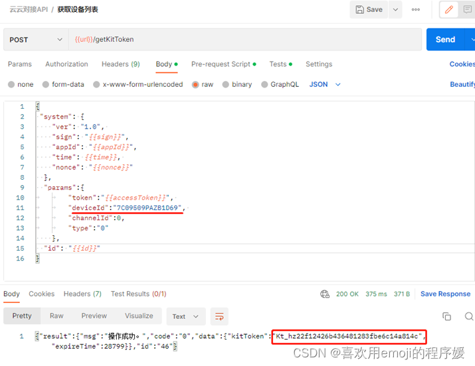Select the binary radio button
475x366 pixels.
(x=225, y=84)
